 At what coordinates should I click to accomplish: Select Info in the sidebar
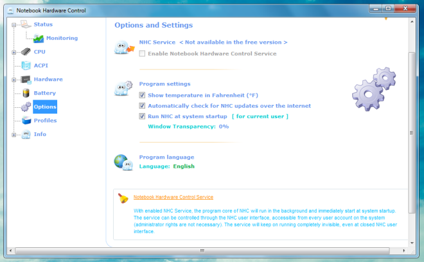coord(40,134)
